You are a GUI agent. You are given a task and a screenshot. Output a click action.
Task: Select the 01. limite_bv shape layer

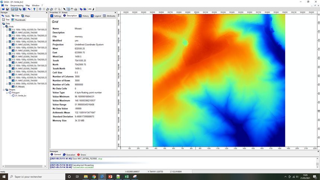click(21, 96)
